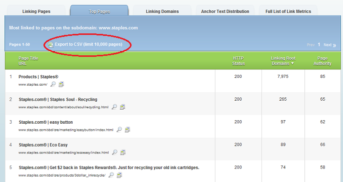The width and height of the screenshot is (343, 182).
Task: Open the Get $2 back in Staples Rewards title
Action: tap(109, 168)
